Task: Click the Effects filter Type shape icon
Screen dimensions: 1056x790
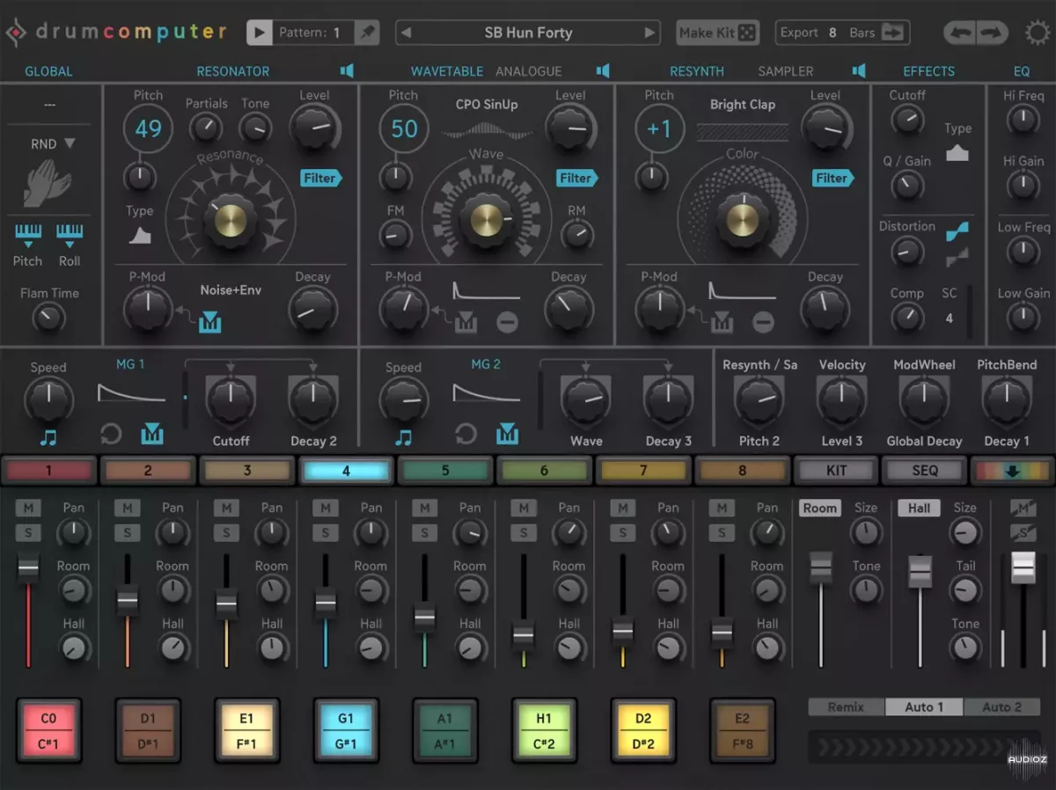Action: point(957,153)
